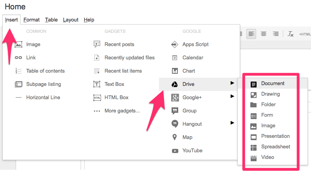
Task: Expand the Drive submenu arrow
Action: [232, 83]
